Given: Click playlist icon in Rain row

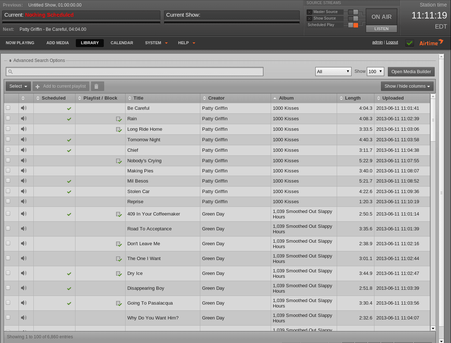Looking at the screenshot, I should click(x=119, y=119).
